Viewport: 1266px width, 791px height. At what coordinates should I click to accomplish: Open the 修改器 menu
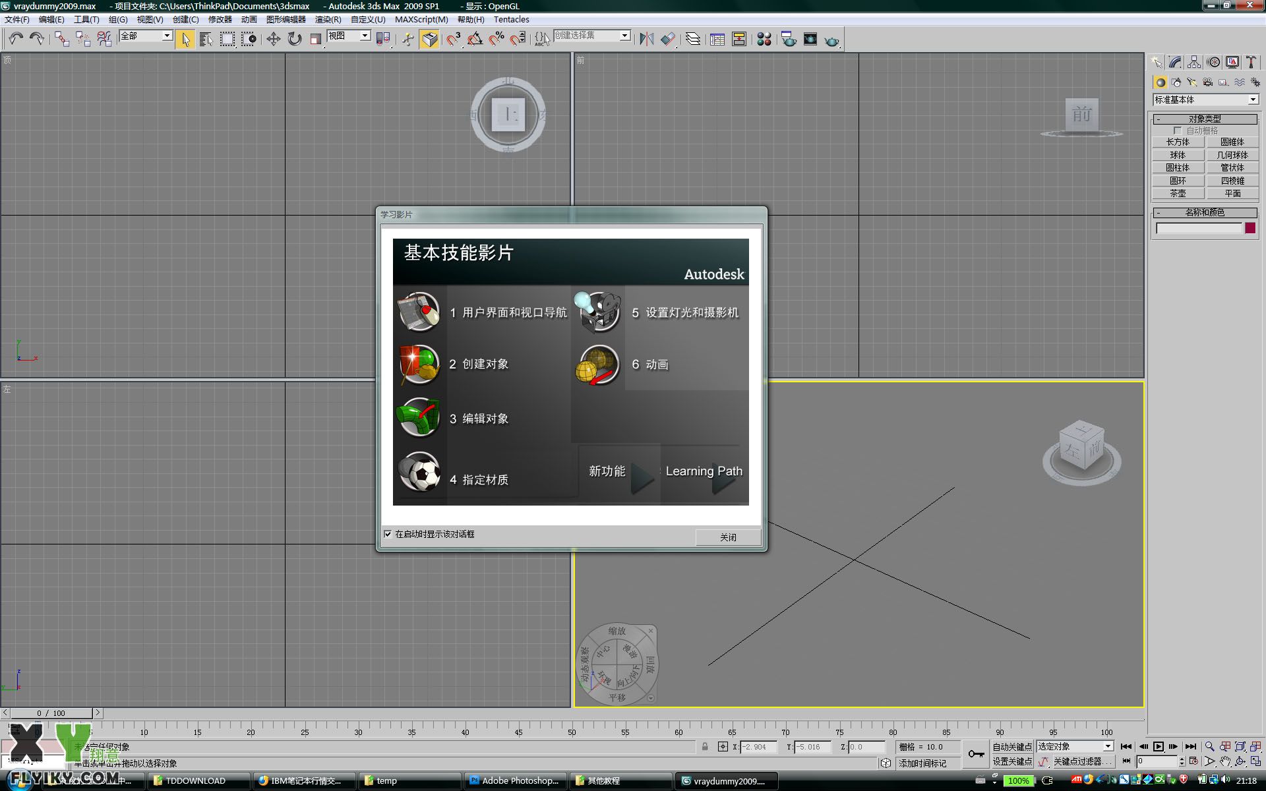pos(220,20)
